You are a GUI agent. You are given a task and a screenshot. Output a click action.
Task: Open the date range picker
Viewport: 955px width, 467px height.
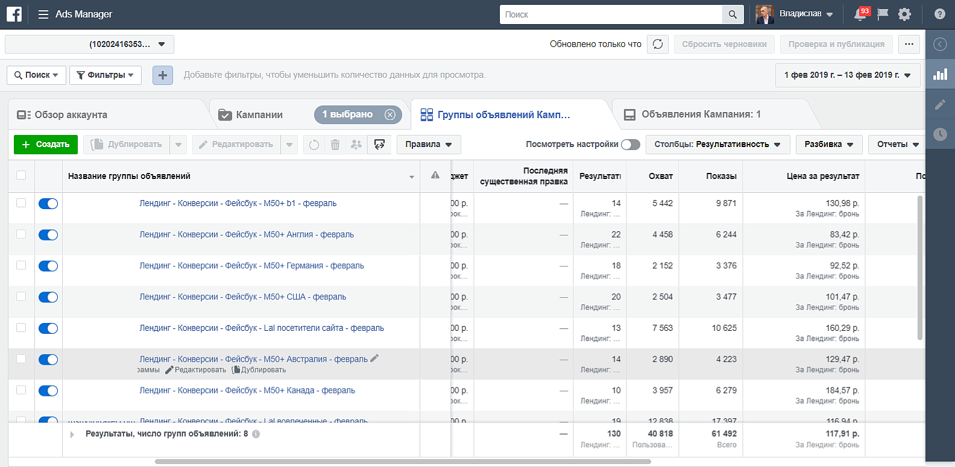848,75
